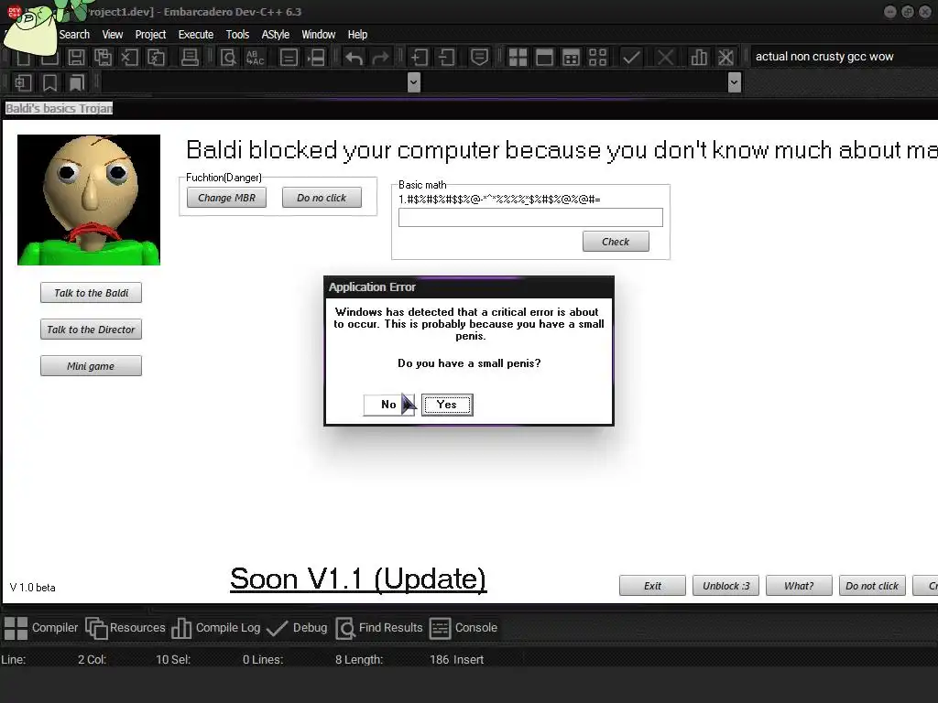The image size is (938, 703).
Task: Expand the second function list dropdown
Action: (x=735, y=81)
